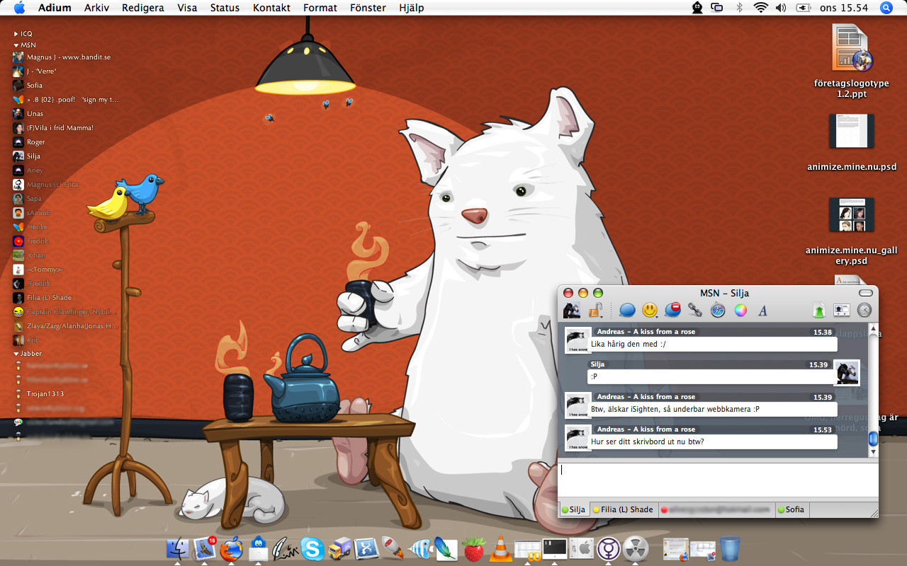
Task: Toggle the padlock encryption dropdown
Action: click(597, 310)
